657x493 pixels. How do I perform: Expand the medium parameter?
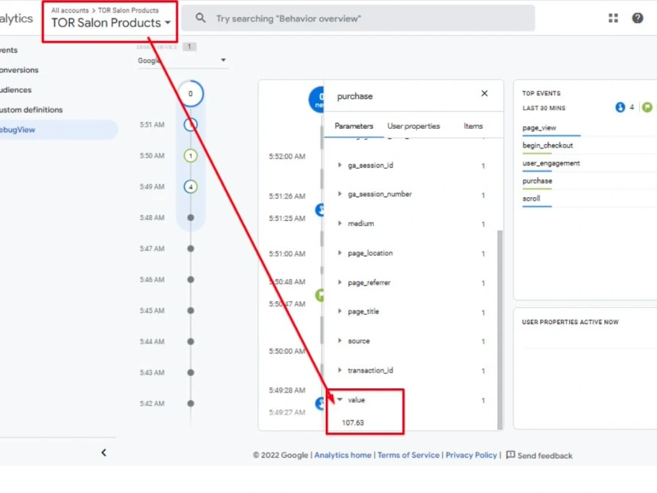click(x=340, y=223)
